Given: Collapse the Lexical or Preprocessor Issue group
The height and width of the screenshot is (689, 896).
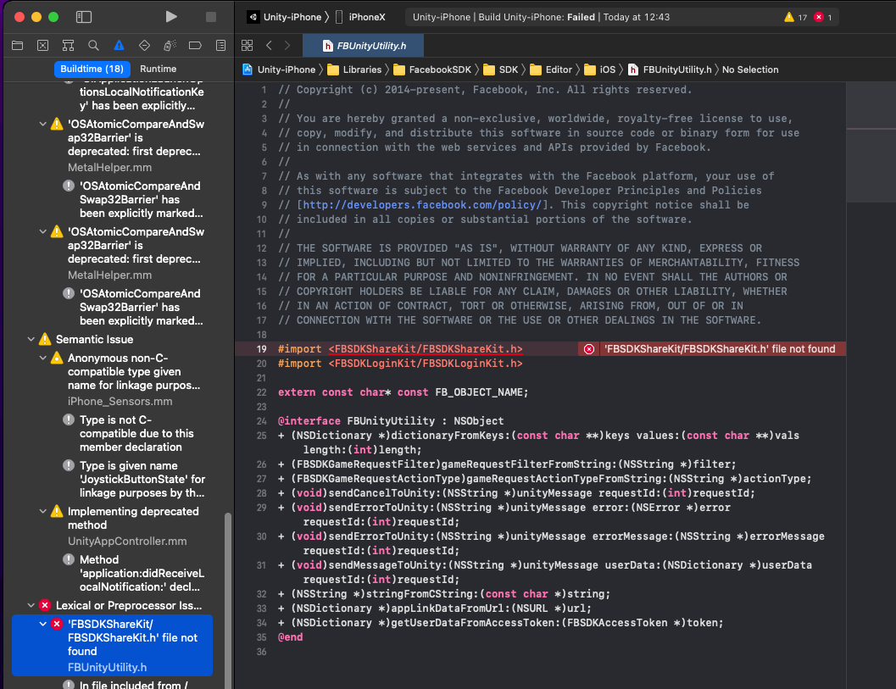Looking at the screenshot, I should point(31,606).
